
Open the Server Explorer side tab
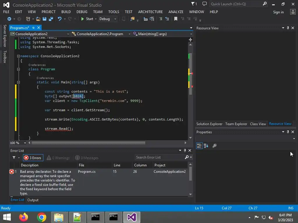[5, 36]
